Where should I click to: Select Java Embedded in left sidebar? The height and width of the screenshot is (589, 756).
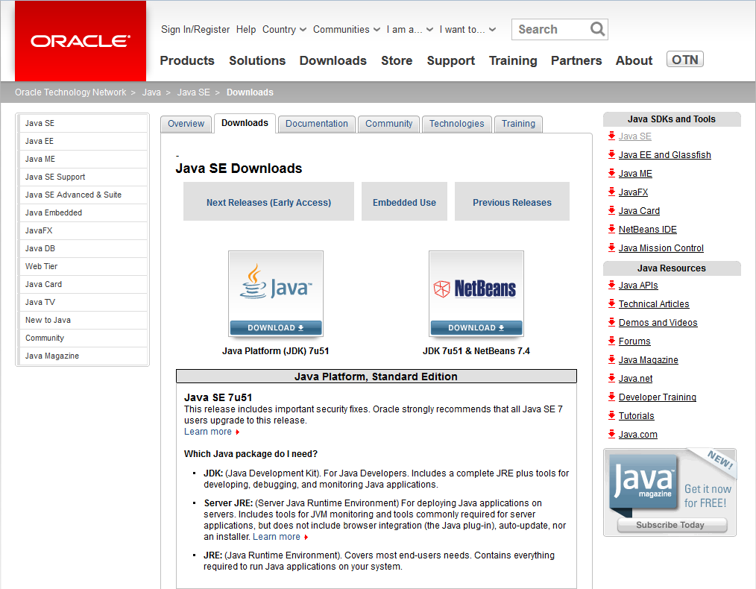(x=54, y=212)
